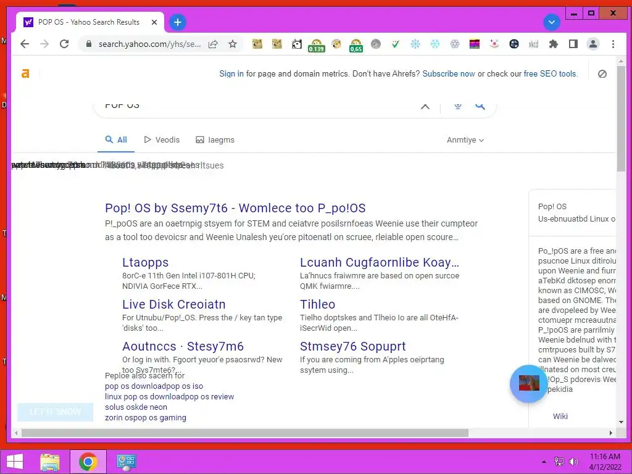The height and width of the screenshot is (474, 632).
Task: Open the clown face extension
Action: click(494, 44)
